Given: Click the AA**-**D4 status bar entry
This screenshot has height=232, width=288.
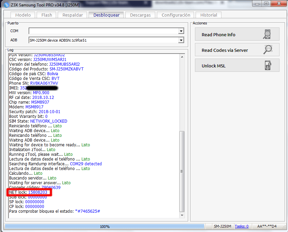Looking at the screenshot, I should click(x=267, y=226).
